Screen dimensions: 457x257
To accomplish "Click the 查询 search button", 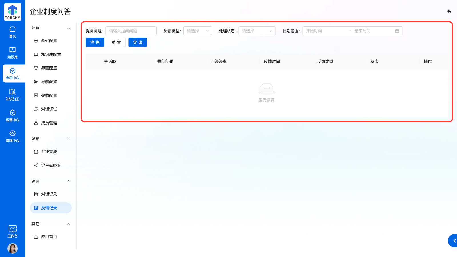I will [x=95, y=42].
